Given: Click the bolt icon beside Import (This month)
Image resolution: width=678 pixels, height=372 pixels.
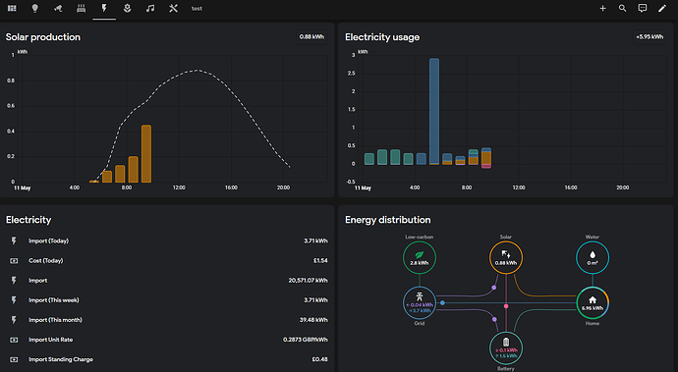Looking at the screenshot, I should [x=14, y=320].
